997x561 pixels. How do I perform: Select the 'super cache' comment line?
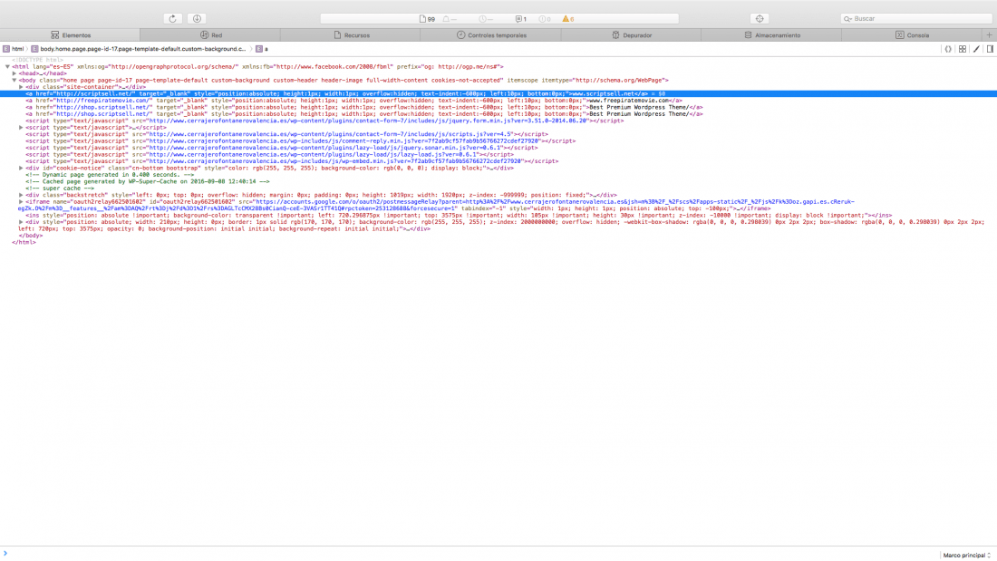tap(60, 189)
